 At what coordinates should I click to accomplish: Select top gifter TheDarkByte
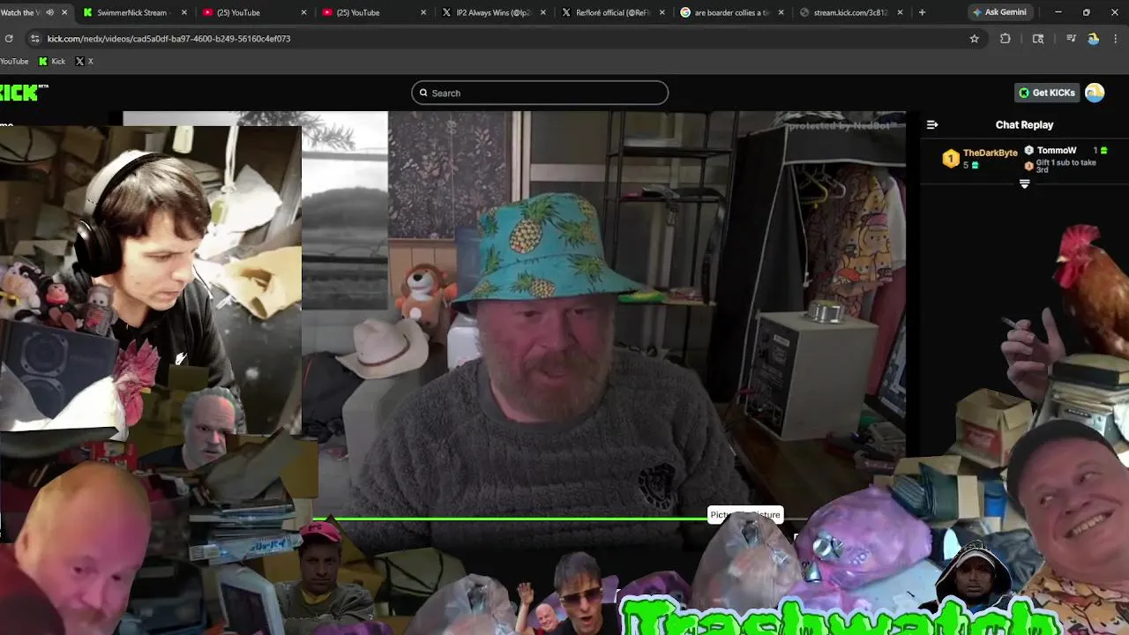coord(980,158)
